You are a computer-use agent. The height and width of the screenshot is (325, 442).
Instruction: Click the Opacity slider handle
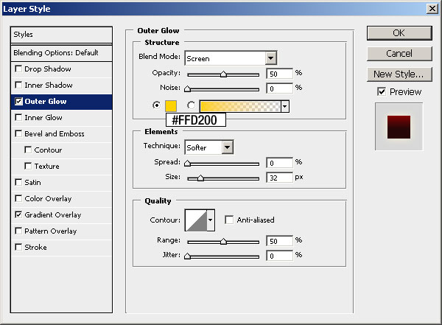point(223,74)
